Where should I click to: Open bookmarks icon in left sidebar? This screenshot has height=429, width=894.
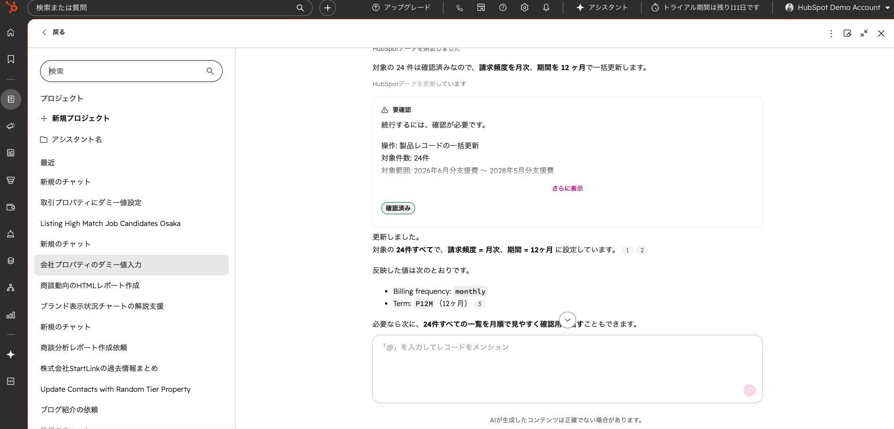coord(11,59)
